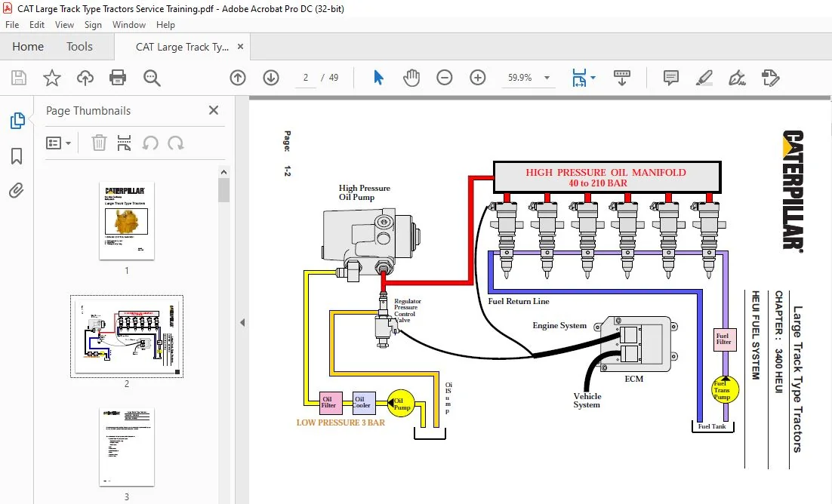Choose the selection arrow tool
Screen dimensions: 832x504
click(x=378, y=78)
